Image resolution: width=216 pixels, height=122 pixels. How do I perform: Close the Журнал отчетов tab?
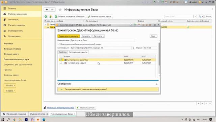click(x=47, y=114)
